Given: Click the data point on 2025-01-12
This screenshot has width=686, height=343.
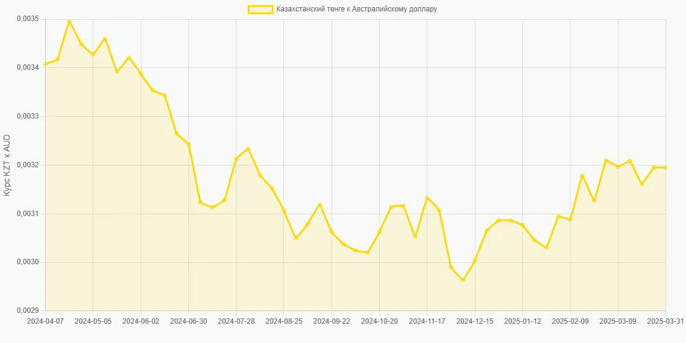Looking at the screenshot, I should [x=522, y=225].
